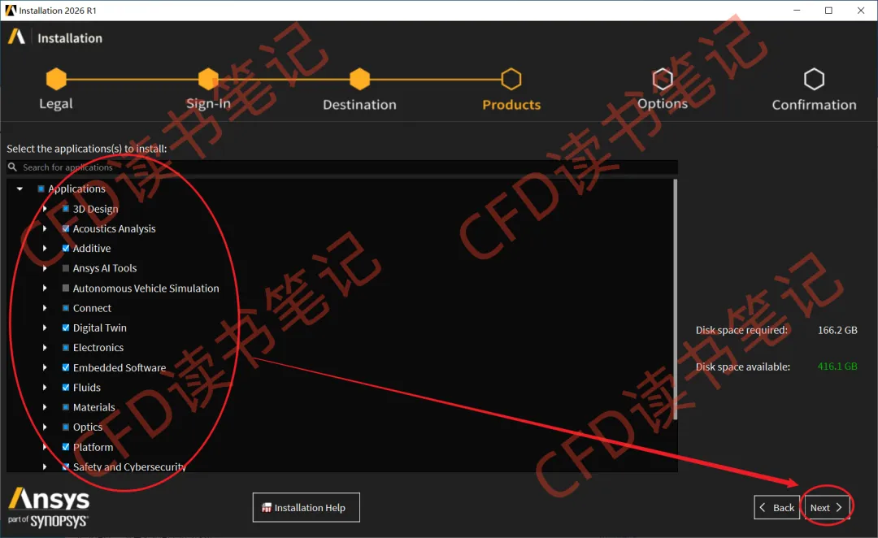Click the Search for applications field
The width and height of the screenshot is (878, 538).
(342, 167)
